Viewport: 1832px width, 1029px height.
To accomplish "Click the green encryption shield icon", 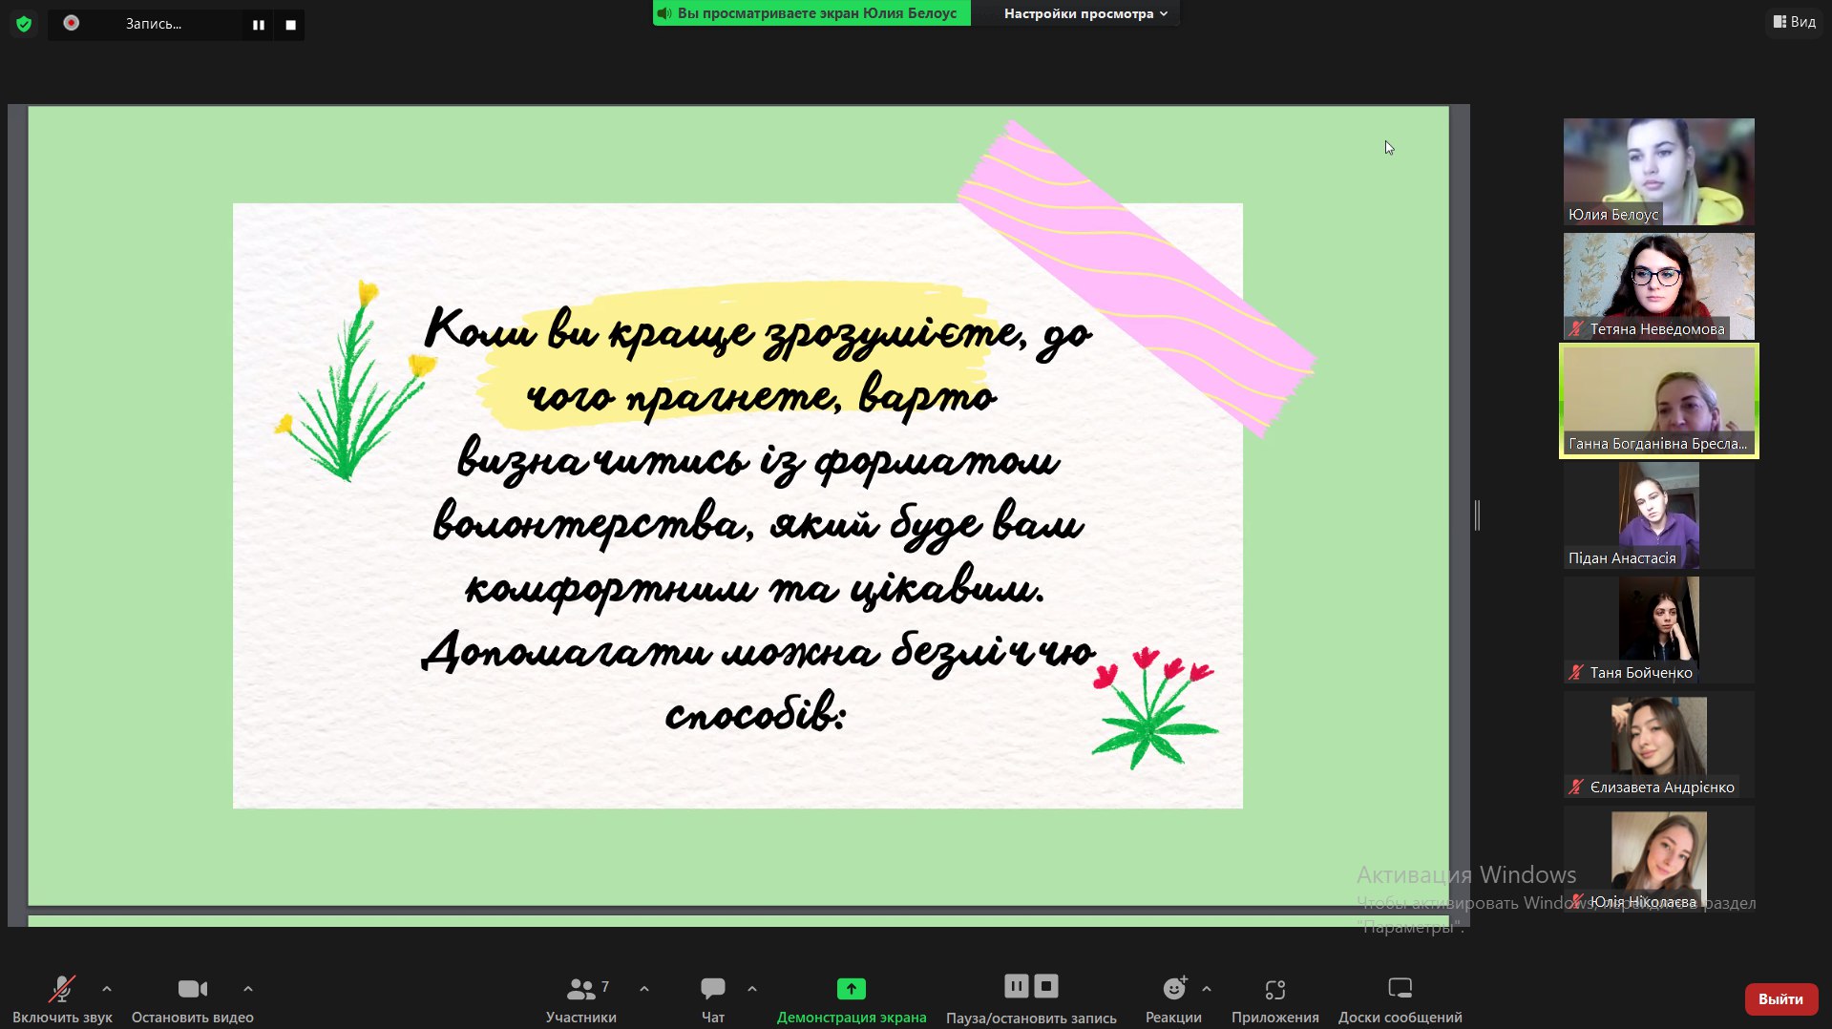I will tap(24, 24).
